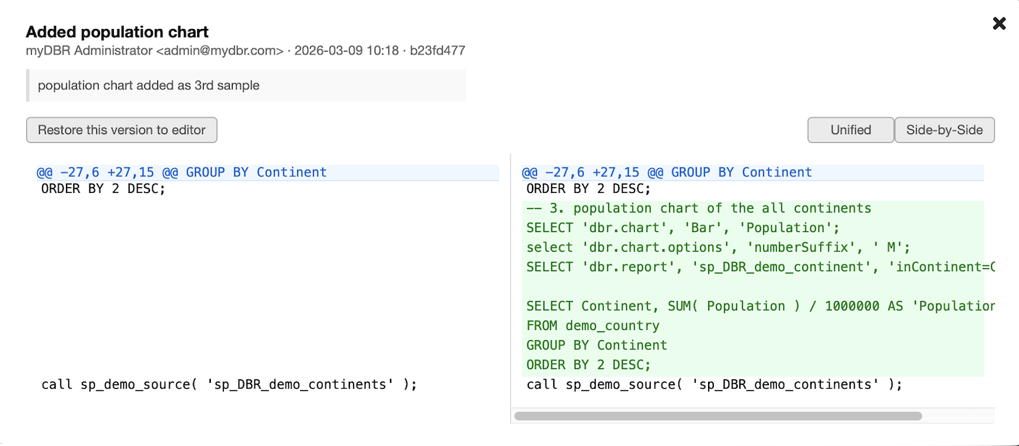
Task: Click the green-highlighted ORDER BY 2 DESC line
Action: [x=588, y=366]
